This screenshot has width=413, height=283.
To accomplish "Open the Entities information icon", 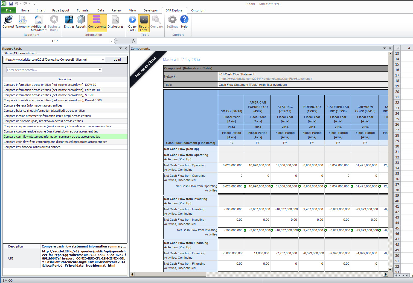I will pyautogui.click(x=69, y=22).
